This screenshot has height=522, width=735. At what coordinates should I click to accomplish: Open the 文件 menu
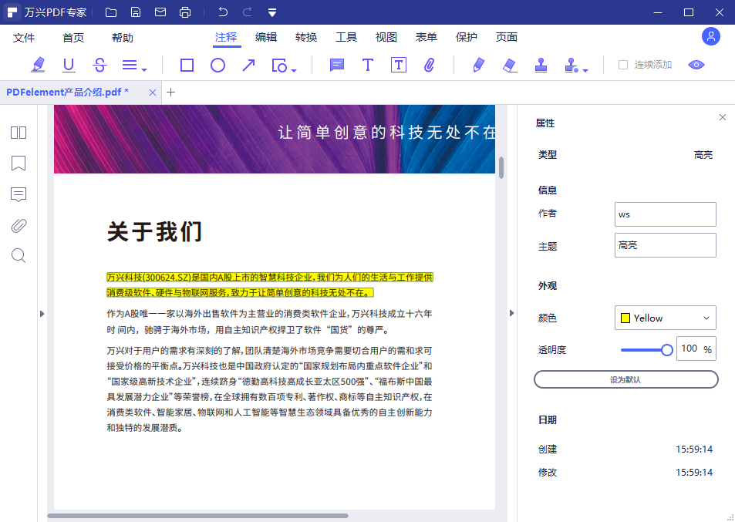point(24,38)
